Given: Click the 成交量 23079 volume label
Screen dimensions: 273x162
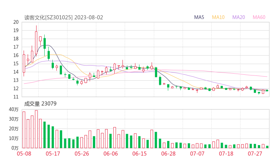Looking at the screenshot, I should (40, 104).
